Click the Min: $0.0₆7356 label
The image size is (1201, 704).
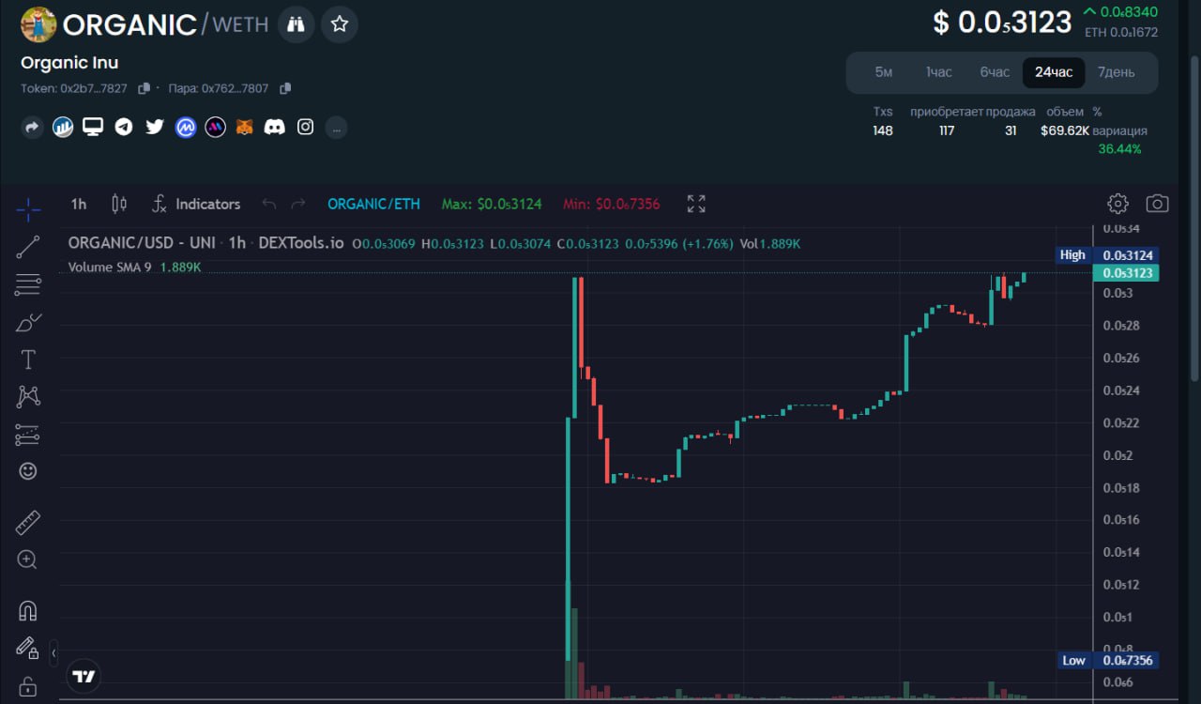click(612, 204)
